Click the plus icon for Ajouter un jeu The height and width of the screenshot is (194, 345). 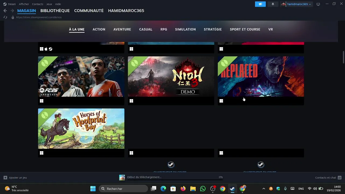point(5,178)
